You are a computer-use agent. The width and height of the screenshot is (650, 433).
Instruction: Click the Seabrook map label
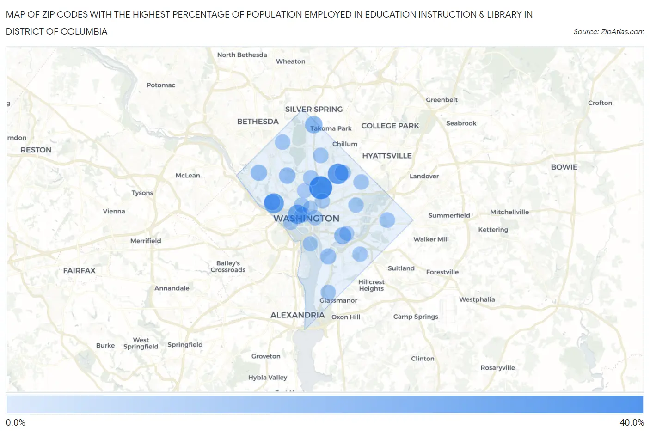(x=461, y=123)
